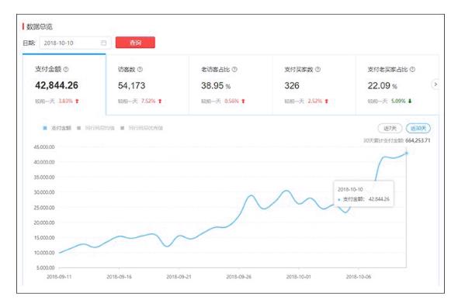
Task: Click the 54,173 visitor count value
Action: [x=131, y=85]
